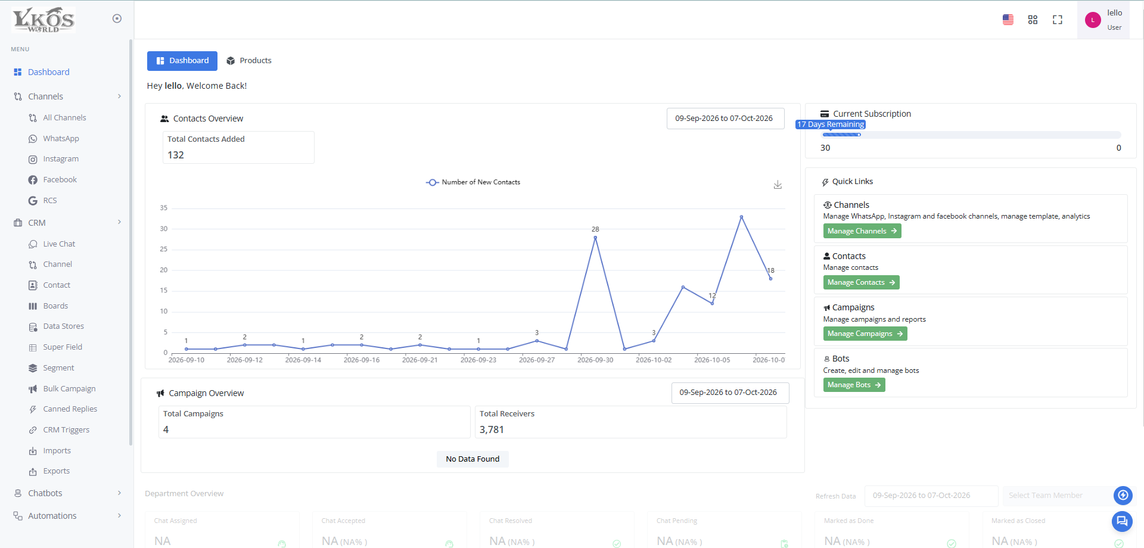Screen dimensions: 1144x548
Task: Open Imports page
Action: (x=57, y=451)
